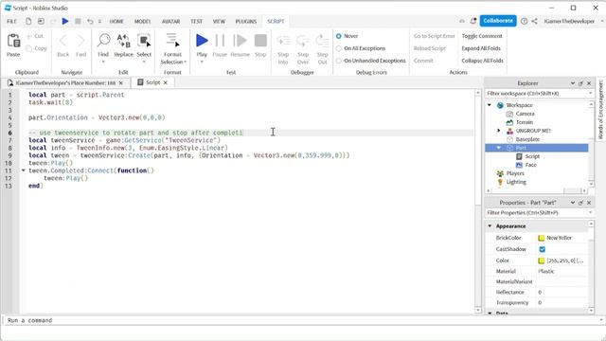
Task: Open the Replace tool
Action: tap(123, 40)
